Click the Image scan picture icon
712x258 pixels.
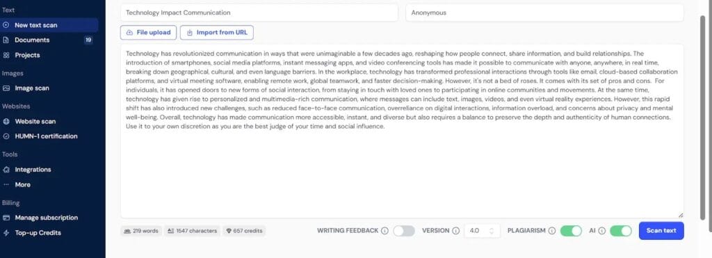click(x=6, y=88)
